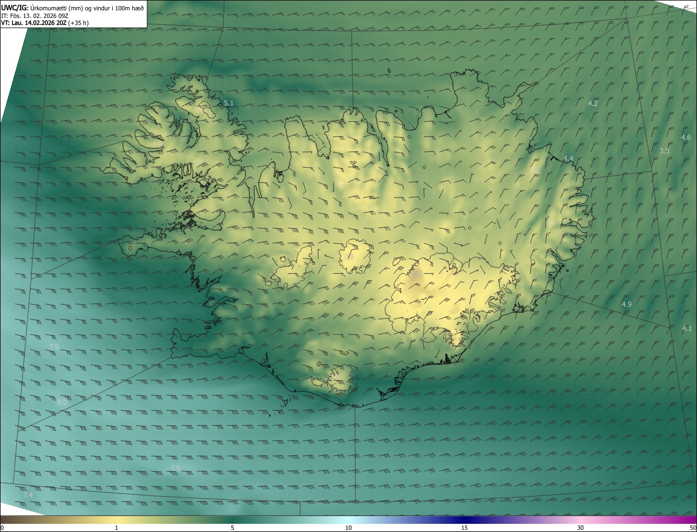Click the "15" tick on the color scale
This screenshot has height=532, width=697.
(x=464, y=528)
